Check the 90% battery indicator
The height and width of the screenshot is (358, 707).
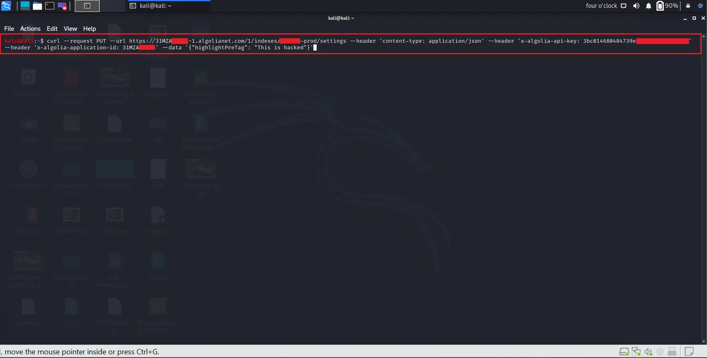point(667,6)
